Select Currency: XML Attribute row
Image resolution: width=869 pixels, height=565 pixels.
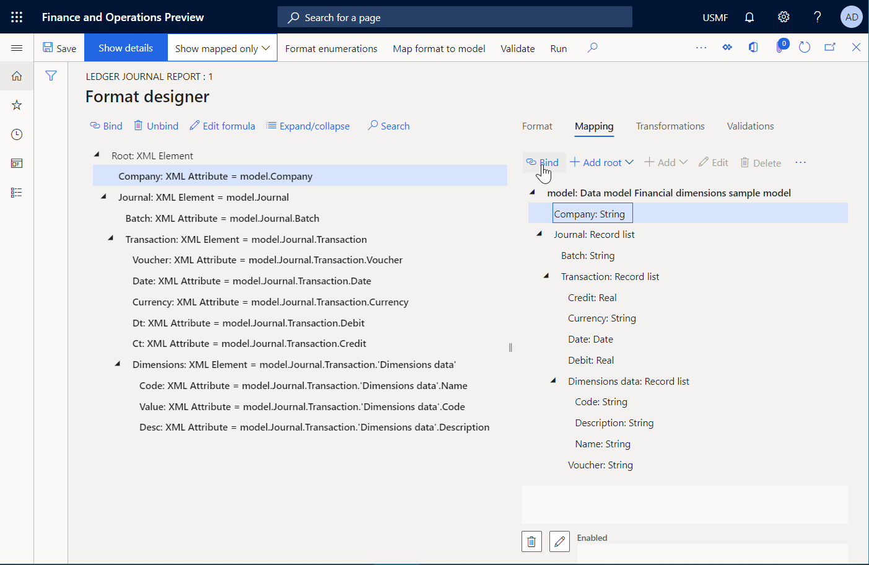tap(300, 302)
